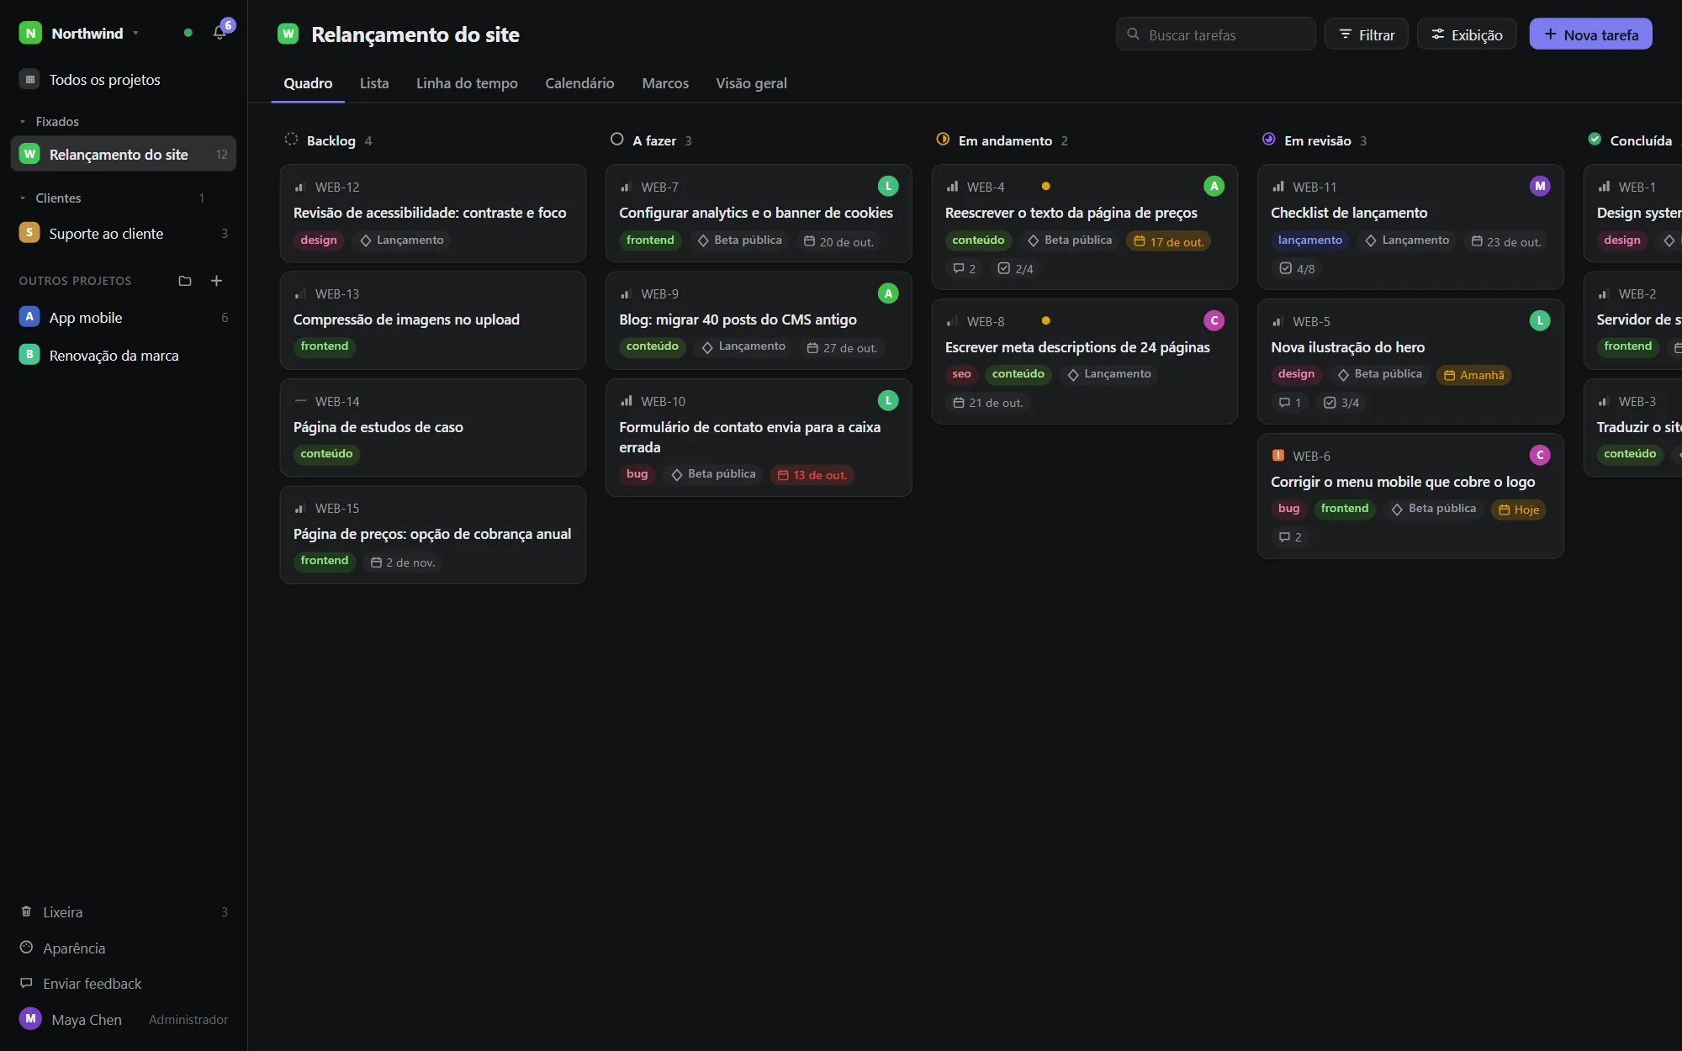
Task: Switch to the Lista tab
Action: [x=374, y=83]
